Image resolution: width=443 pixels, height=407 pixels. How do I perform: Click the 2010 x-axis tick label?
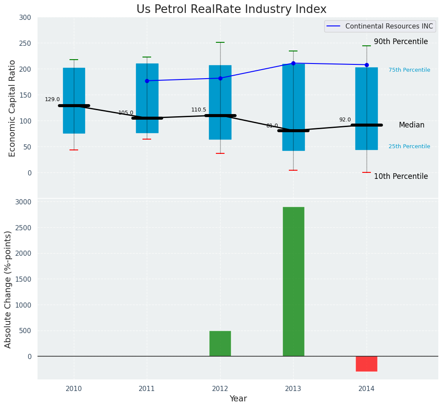point(74,389)
